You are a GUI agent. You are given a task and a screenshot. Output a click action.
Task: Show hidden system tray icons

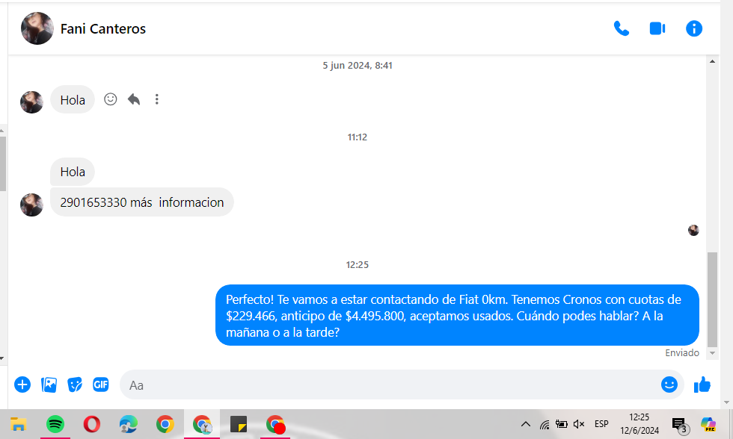525,424
